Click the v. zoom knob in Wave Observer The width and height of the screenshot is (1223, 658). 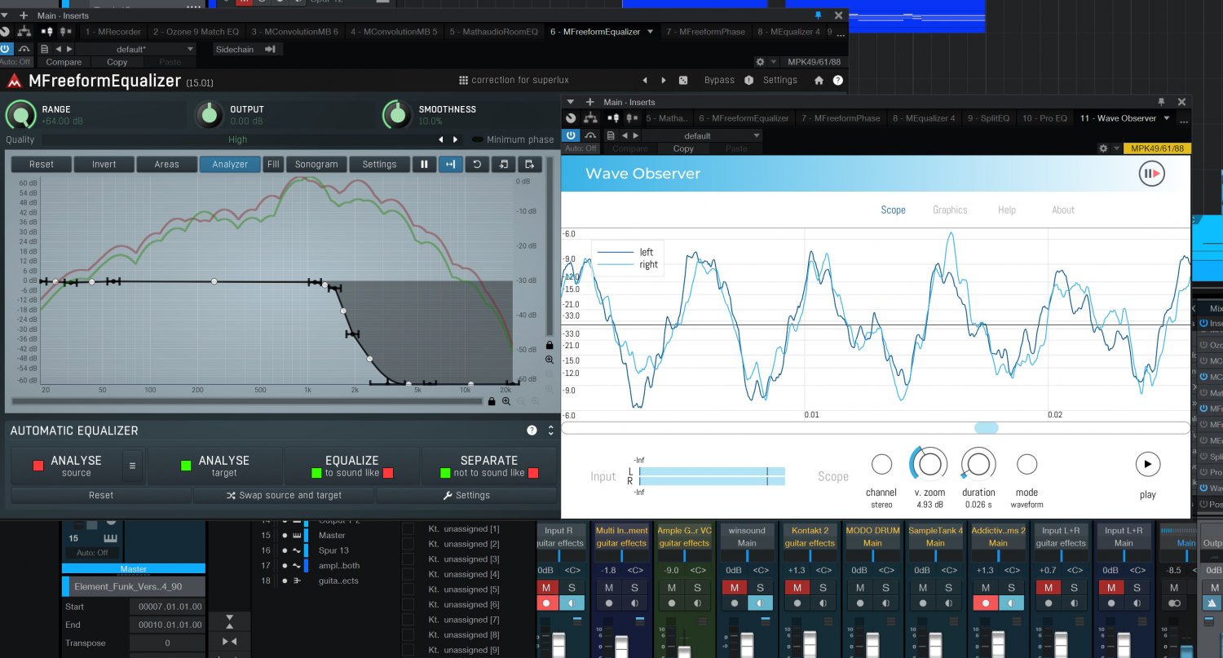[x=929, y=464]
